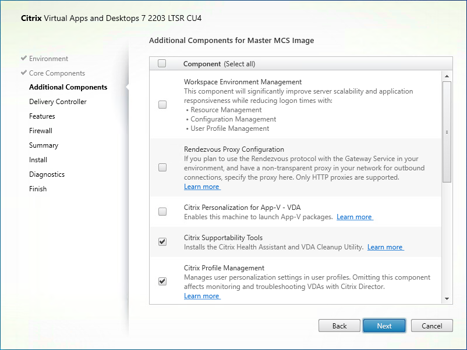Tick the Rendezvous Proxy Configuration checkbox
The height and width of the screenshot is (350, 467).
click(162, 167)
